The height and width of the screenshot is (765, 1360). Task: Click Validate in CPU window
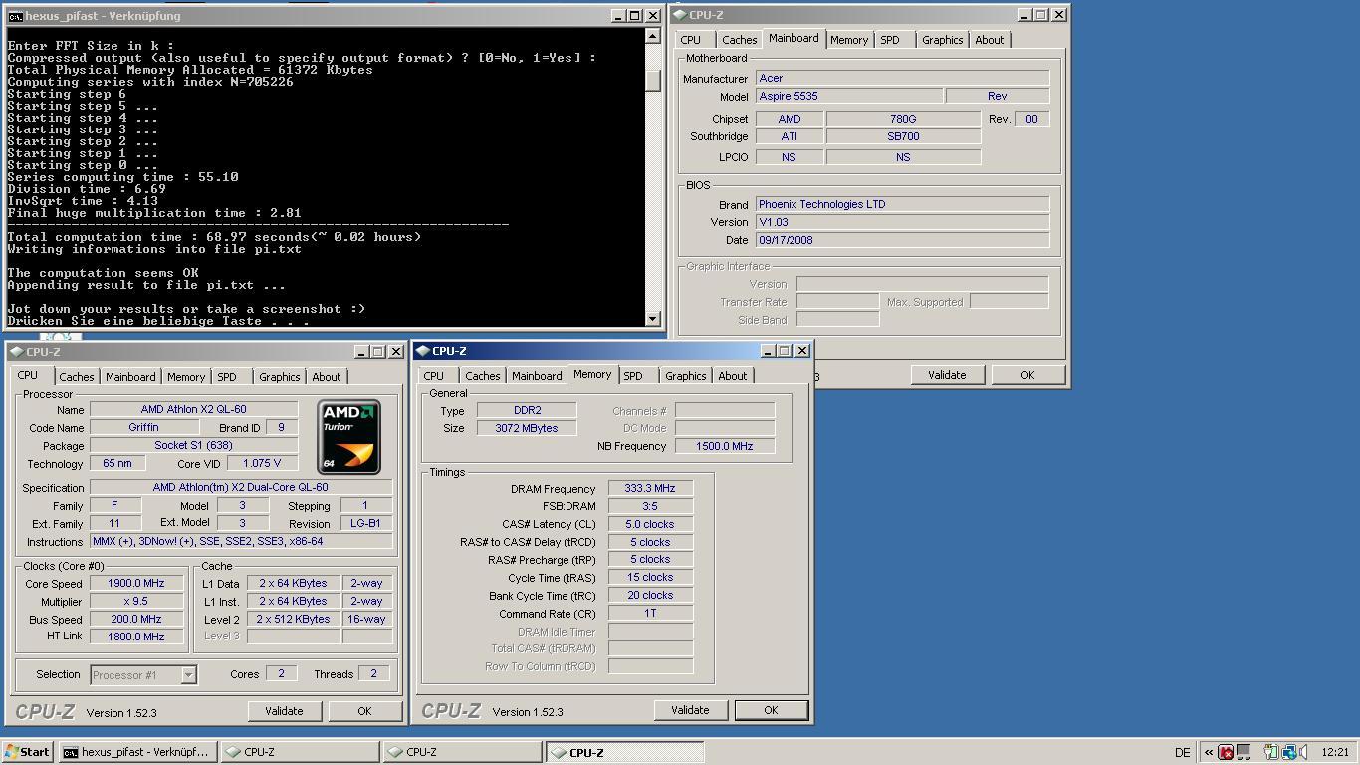click(x=284, y=711)
